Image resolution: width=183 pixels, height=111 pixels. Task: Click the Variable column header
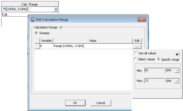pyautogui.click(x=46, y=41)
